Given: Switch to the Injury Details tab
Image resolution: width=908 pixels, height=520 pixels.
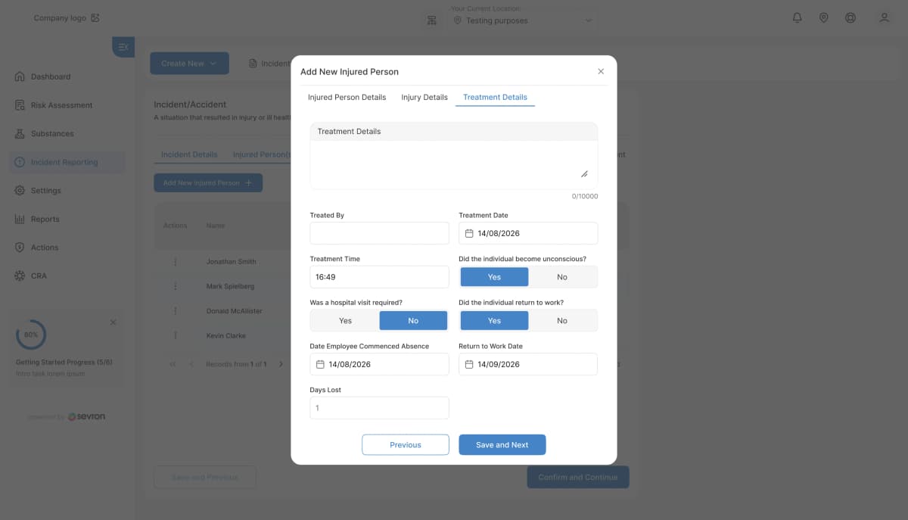Looking at the screenshot, I should click(424, 97).
